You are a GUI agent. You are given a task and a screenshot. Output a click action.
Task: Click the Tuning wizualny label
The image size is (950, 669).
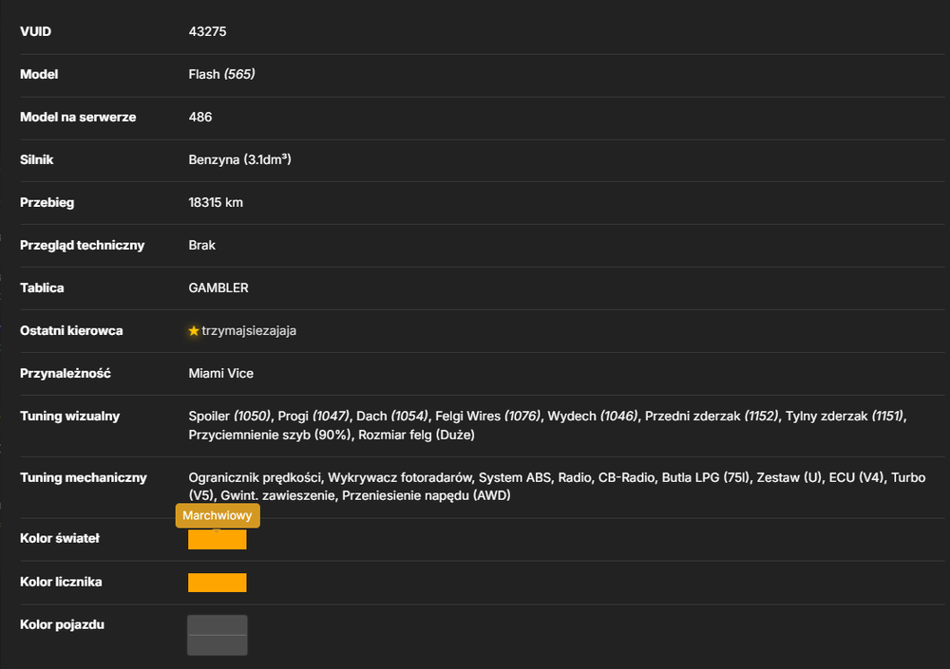coord(69,416)
